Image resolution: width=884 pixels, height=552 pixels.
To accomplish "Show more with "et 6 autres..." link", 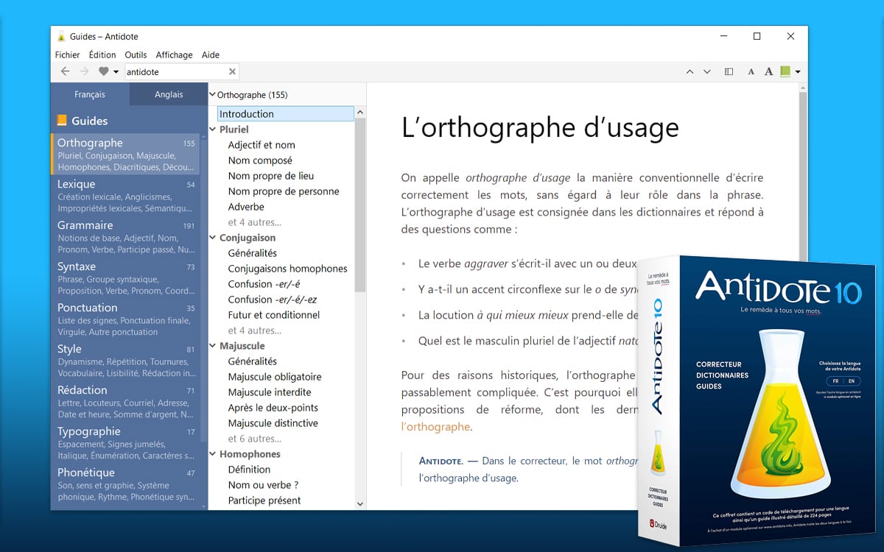I will 255,439.
